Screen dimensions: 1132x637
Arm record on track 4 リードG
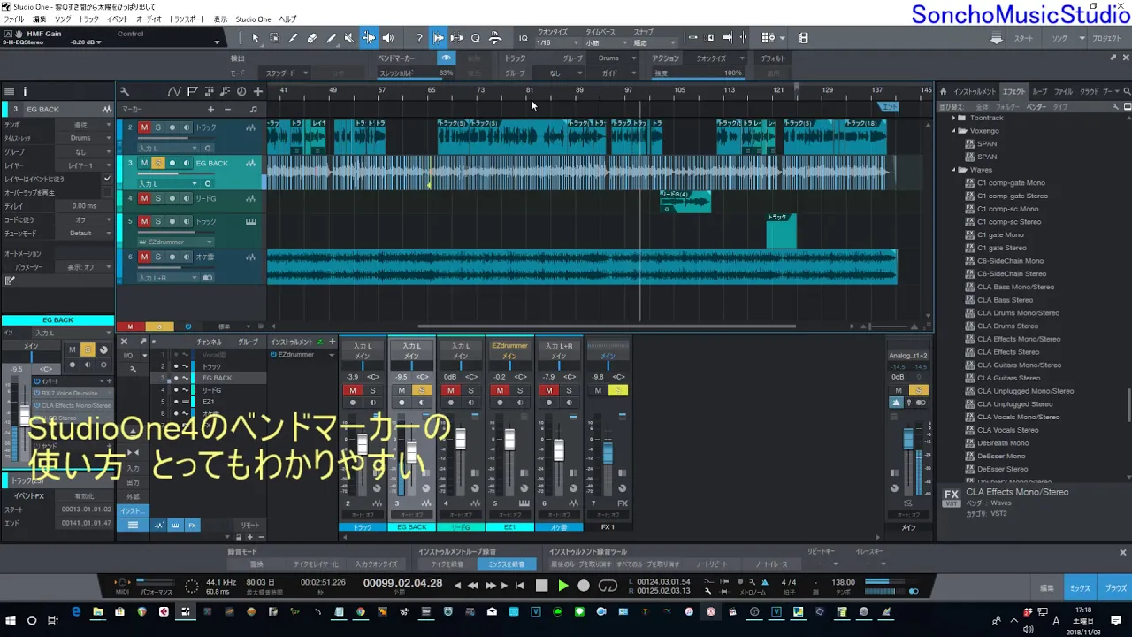[x=172, y=198]
